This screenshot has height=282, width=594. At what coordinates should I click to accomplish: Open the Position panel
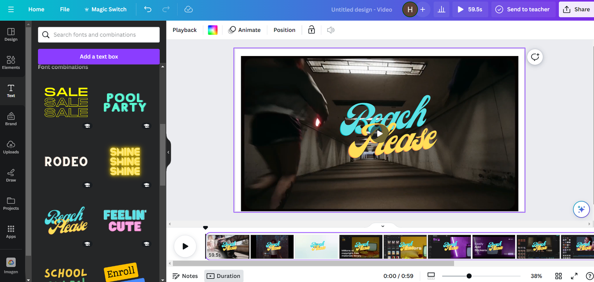pos(284,30)
